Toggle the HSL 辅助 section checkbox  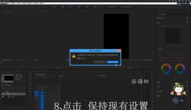[x=187, y=91]
